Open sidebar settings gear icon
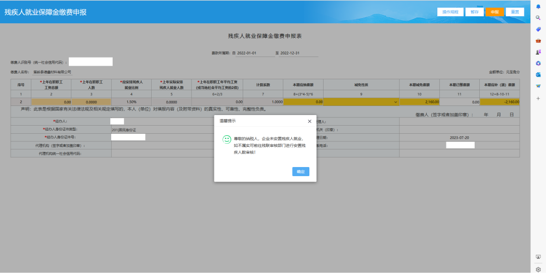The width and height of the screenshot is (546, 273). point(538,269)
